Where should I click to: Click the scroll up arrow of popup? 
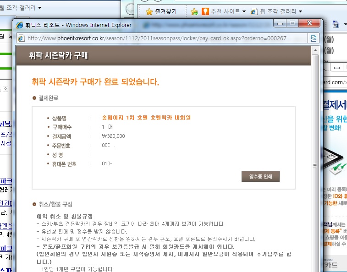click(x=315, y=51)
